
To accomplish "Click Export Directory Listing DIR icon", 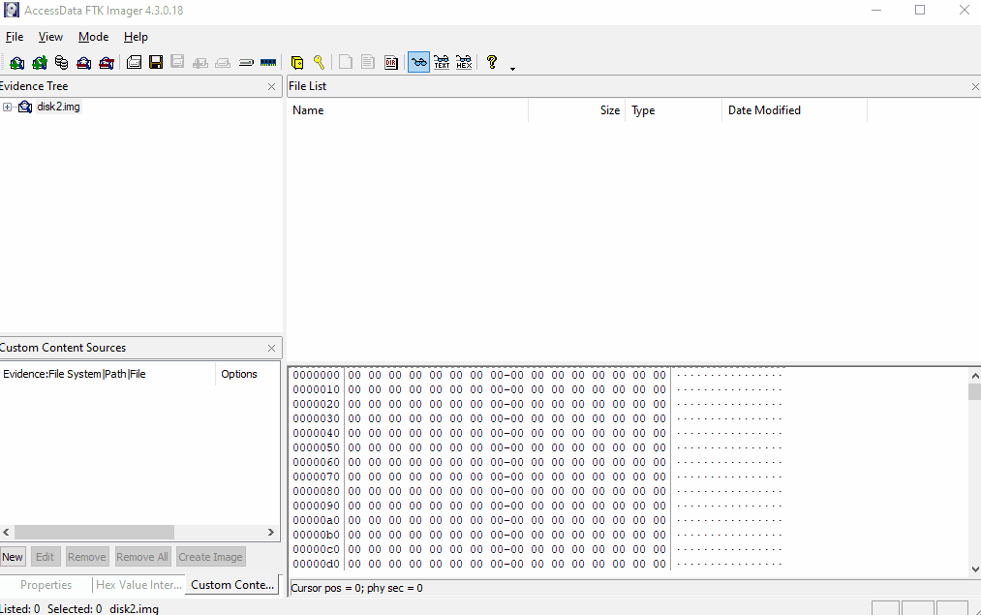I will (x=391, y=63).
